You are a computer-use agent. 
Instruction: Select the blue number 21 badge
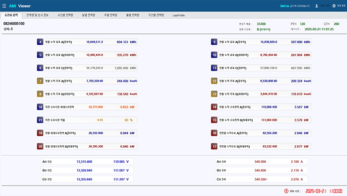click(40, 120)
